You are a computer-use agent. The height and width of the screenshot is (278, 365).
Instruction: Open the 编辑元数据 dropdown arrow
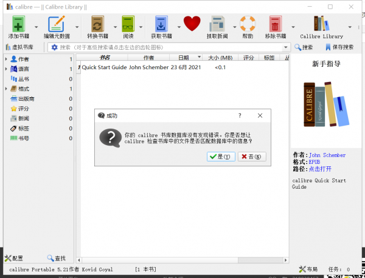77,27
